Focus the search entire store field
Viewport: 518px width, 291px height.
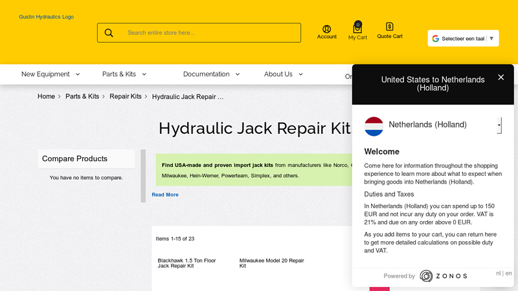coord(199,33)
